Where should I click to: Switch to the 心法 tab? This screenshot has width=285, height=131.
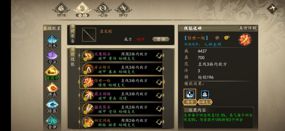(103, 10)
